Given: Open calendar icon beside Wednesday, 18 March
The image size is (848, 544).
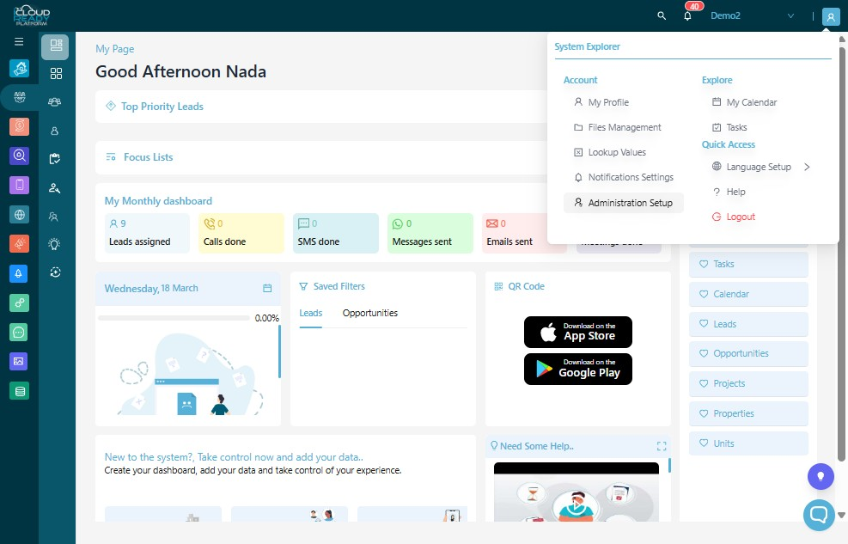Looking at the screenshot, I should [x=267, y=288].
